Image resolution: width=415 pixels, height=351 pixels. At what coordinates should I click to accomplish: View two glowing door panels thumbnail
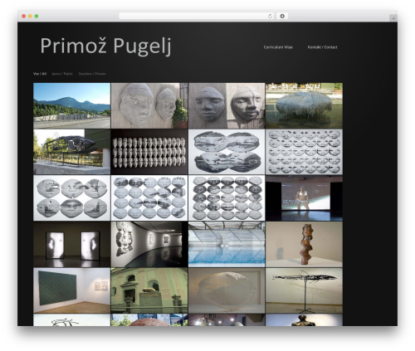coord(71,244)
